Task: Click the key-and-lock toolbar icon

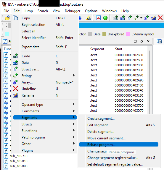Action: point(88,18)
